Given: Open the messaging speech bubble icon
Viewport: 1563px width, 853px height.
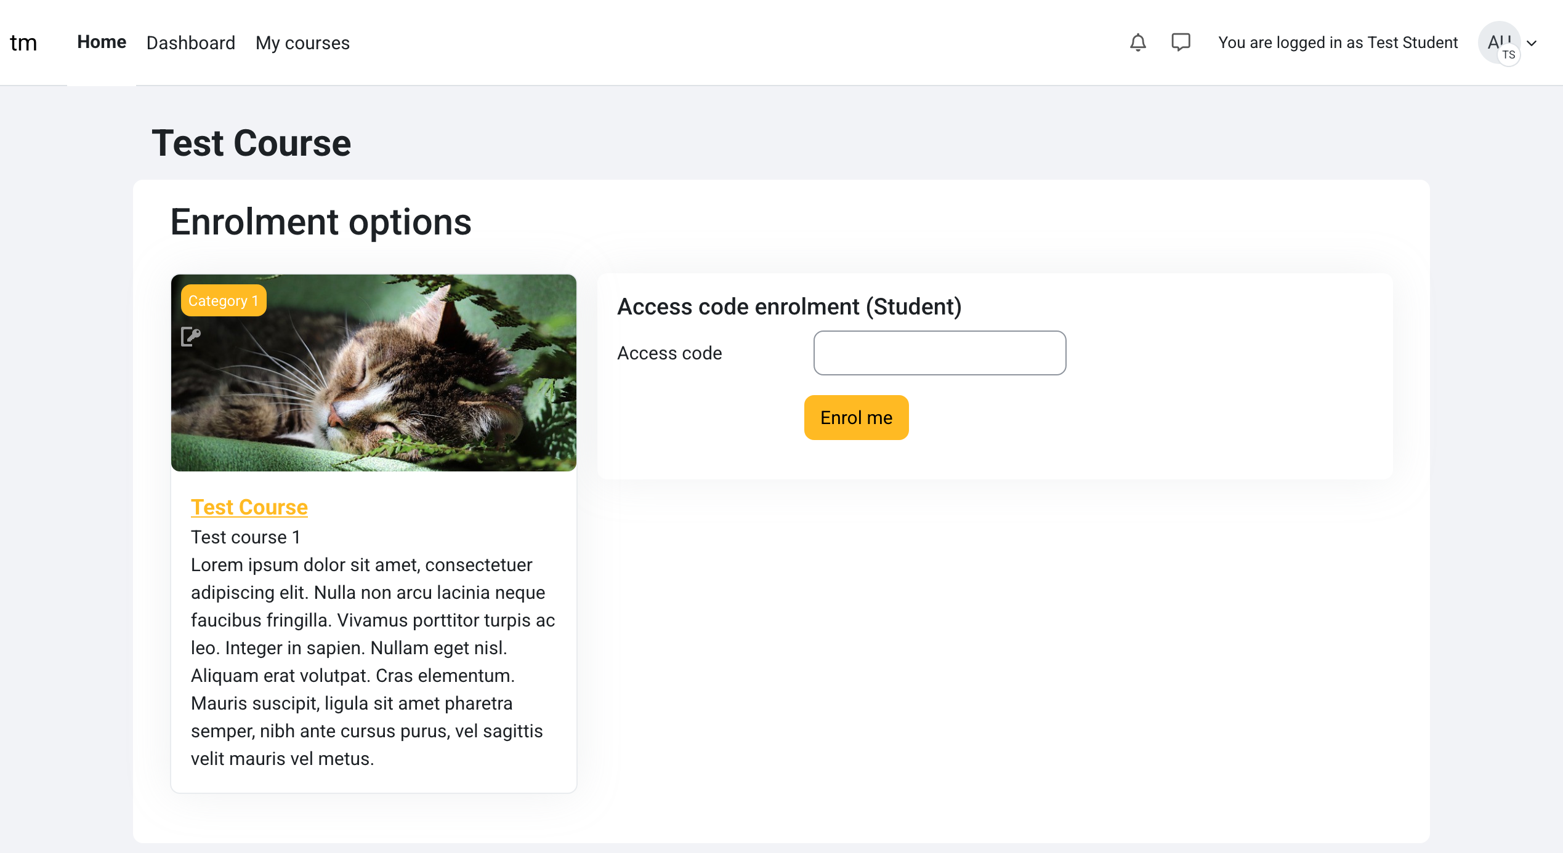Looking at the screenshot, I should [1181, 42].
